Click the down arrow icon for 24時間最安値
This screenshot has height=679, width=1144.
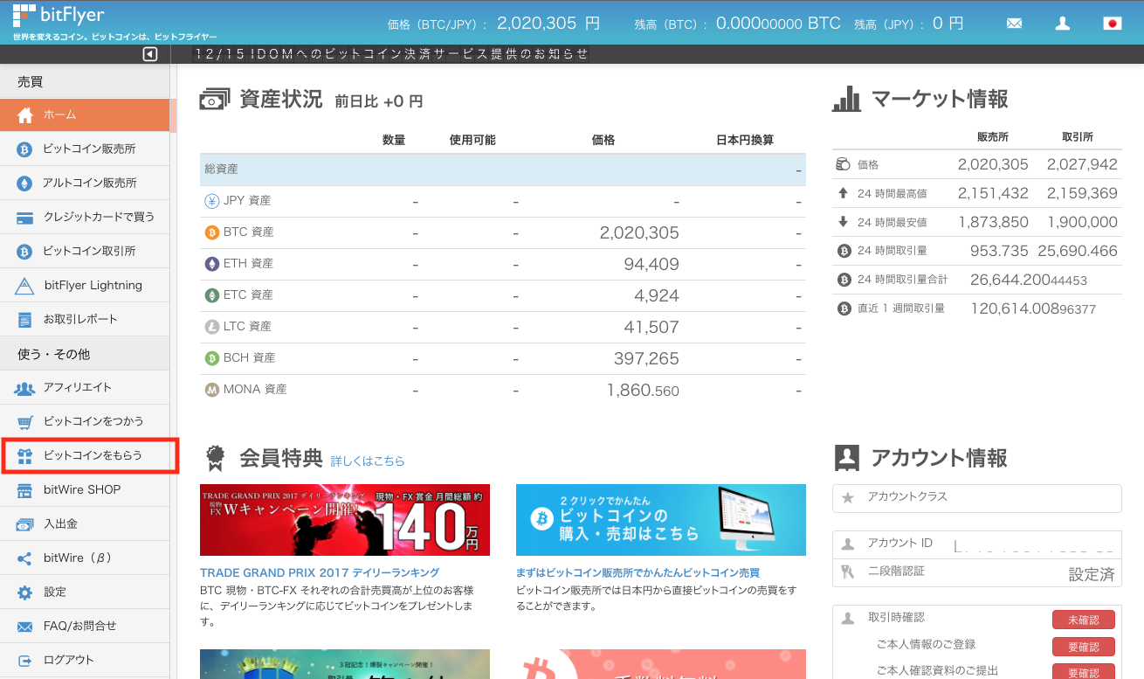844,222
